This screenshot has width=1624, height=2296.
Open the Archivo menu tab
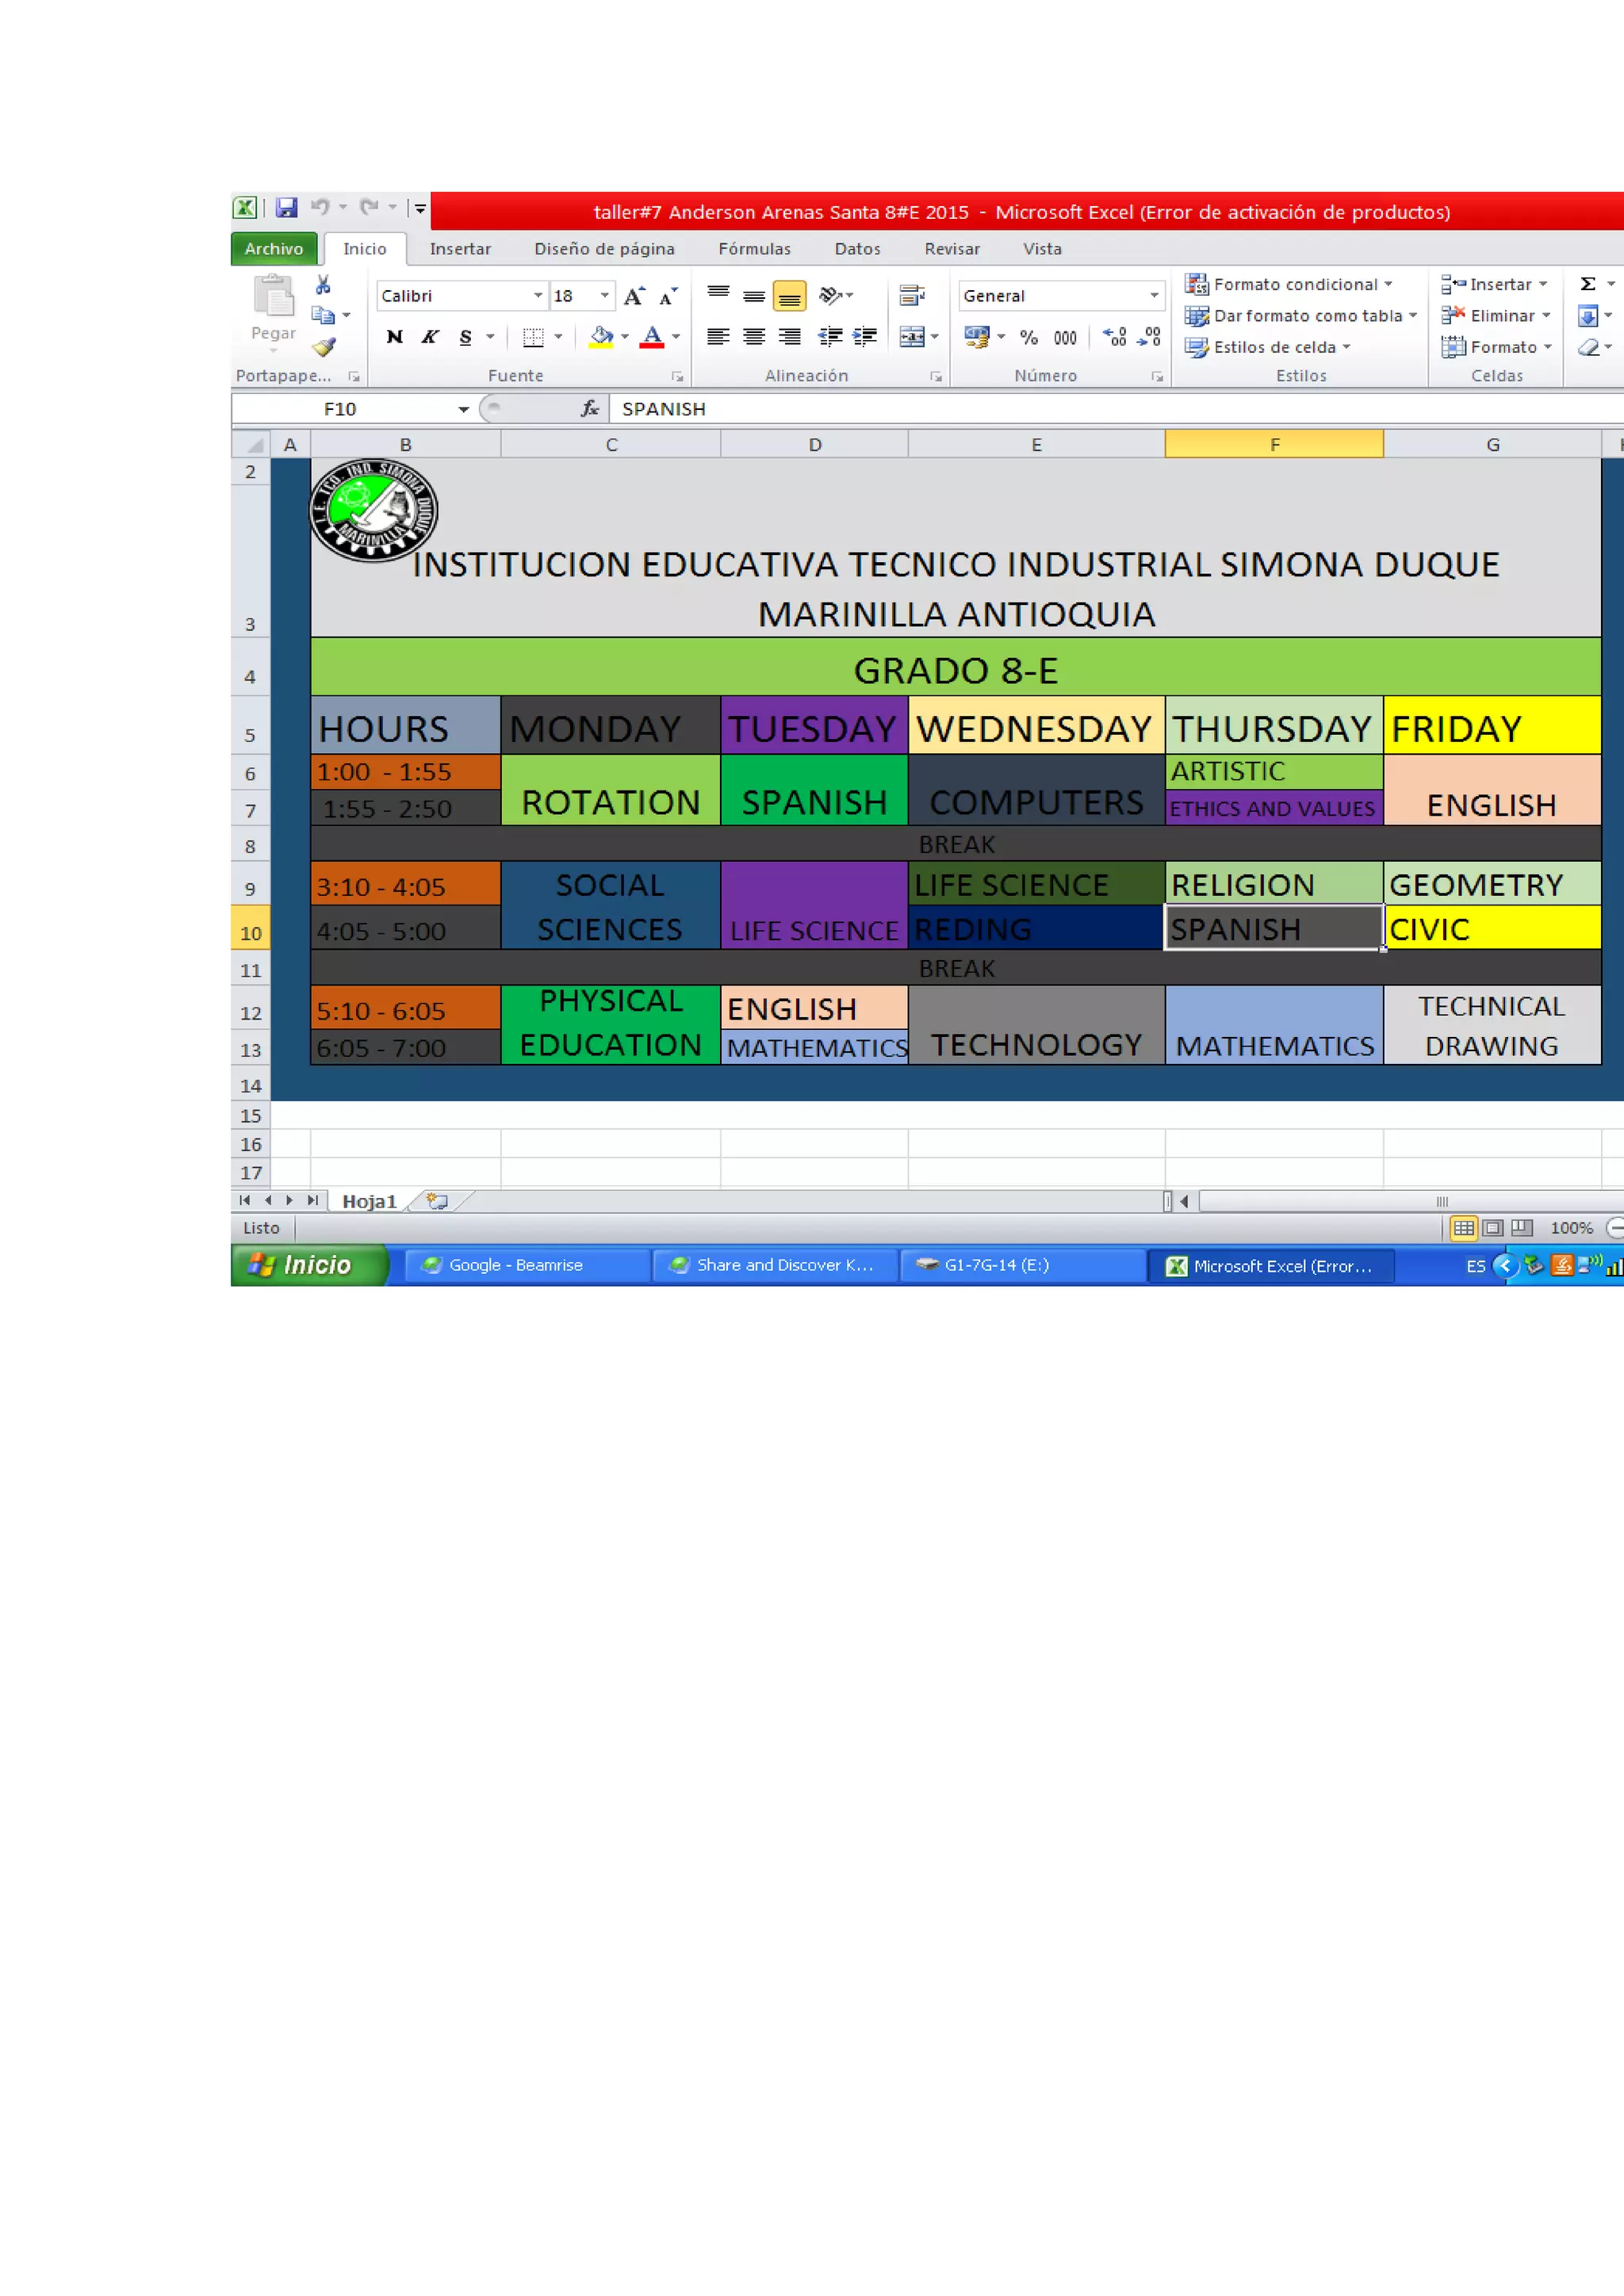(274, 249)
